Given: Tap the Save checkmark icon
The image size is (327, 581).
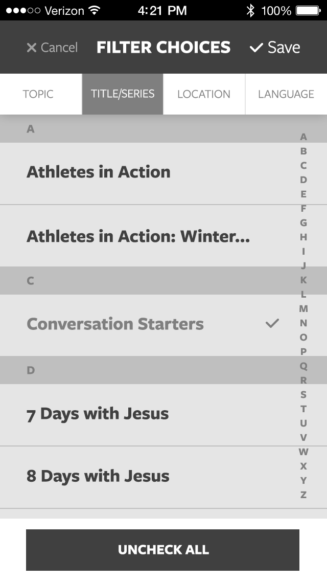Looking at the screenshot, I should (x=256, y=48).
